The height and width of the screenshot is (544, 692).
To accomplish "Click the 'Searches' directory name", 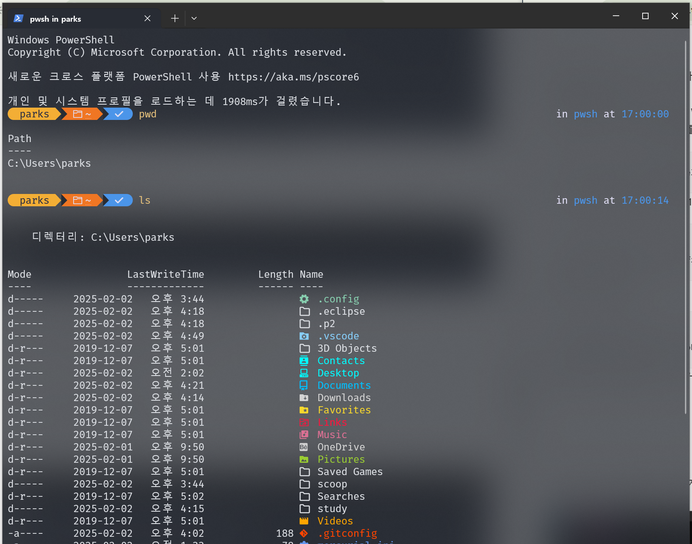I will tap(341, 496).
